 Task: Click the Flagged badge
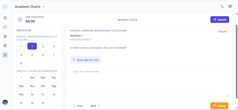pyautogui.click(x=222, y=32)
